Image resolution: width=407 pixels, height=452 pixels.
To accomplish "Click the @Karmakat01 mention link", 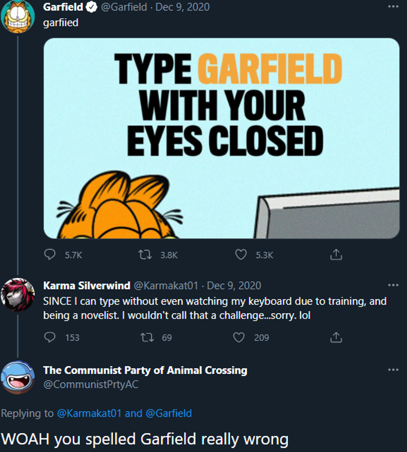I will click(x=89, y=413).
